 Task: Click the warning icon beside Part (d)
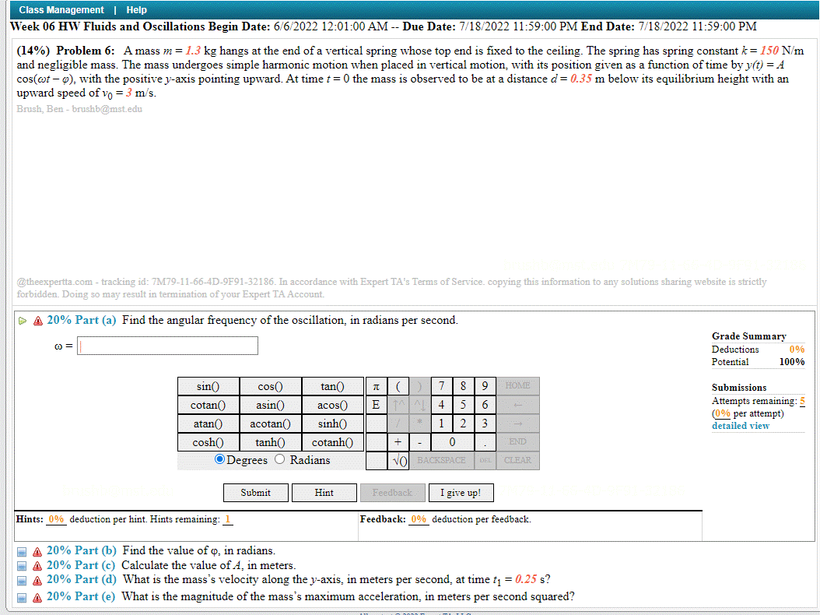coord(37,581)
